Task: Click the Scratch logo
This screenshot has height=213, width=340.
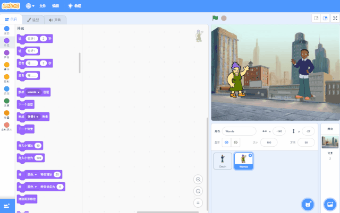Action: point(11,6)
